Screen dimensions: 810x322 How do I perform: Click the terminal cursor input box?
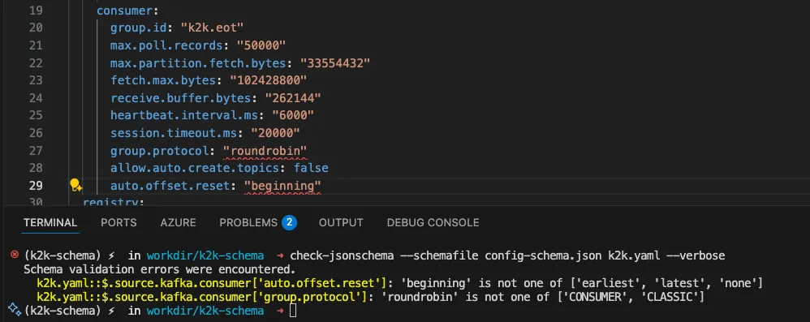(x=293, y=311)
